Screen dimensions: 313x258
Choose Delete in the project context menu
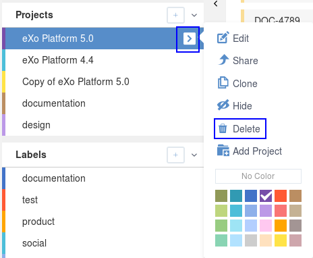coord(239,129)
